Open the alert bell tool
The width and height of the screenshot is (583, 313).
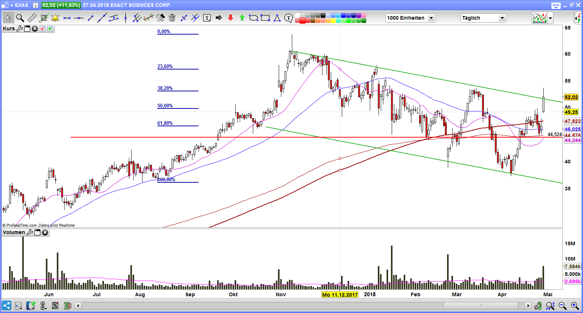point(55,18)
